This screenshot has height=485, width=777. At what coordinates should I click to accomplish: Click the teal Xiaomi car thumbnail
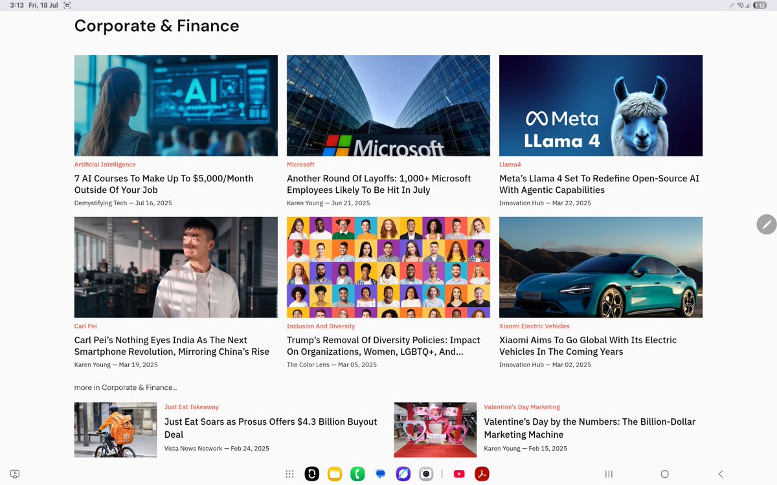(601, 267)
